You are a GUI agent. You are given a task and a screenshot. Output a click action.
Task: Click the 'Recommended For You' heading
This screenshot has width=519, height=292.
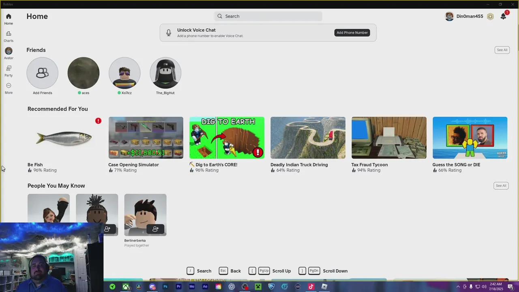point(58,109)
